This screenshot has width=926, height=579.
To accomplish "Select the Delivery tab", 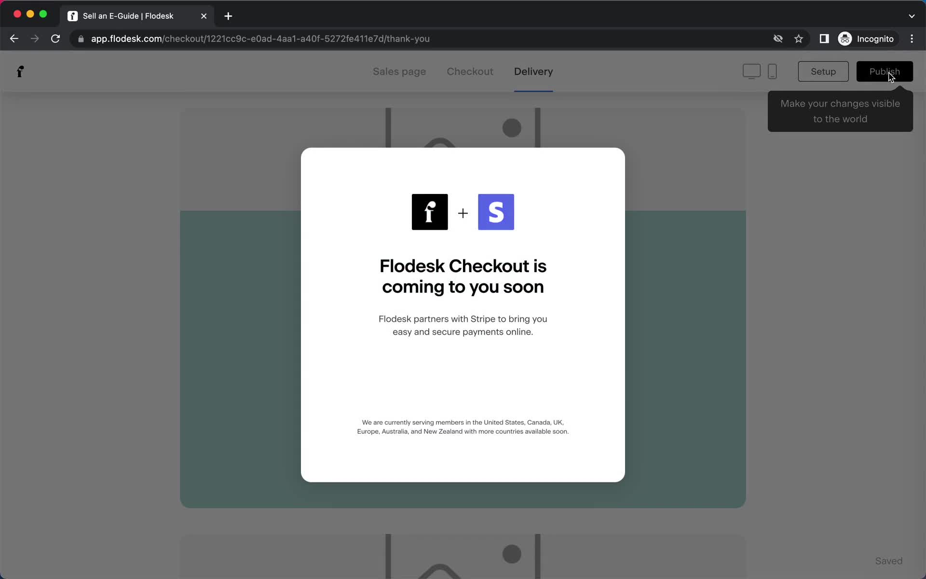I will 533,71.
